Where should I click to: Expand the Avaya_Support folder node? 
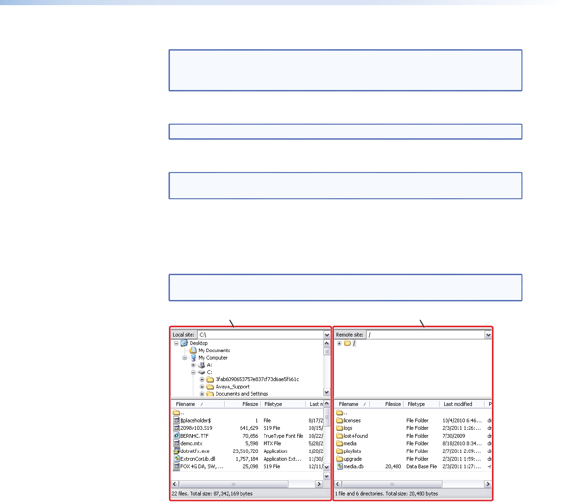tap(202, 387)
